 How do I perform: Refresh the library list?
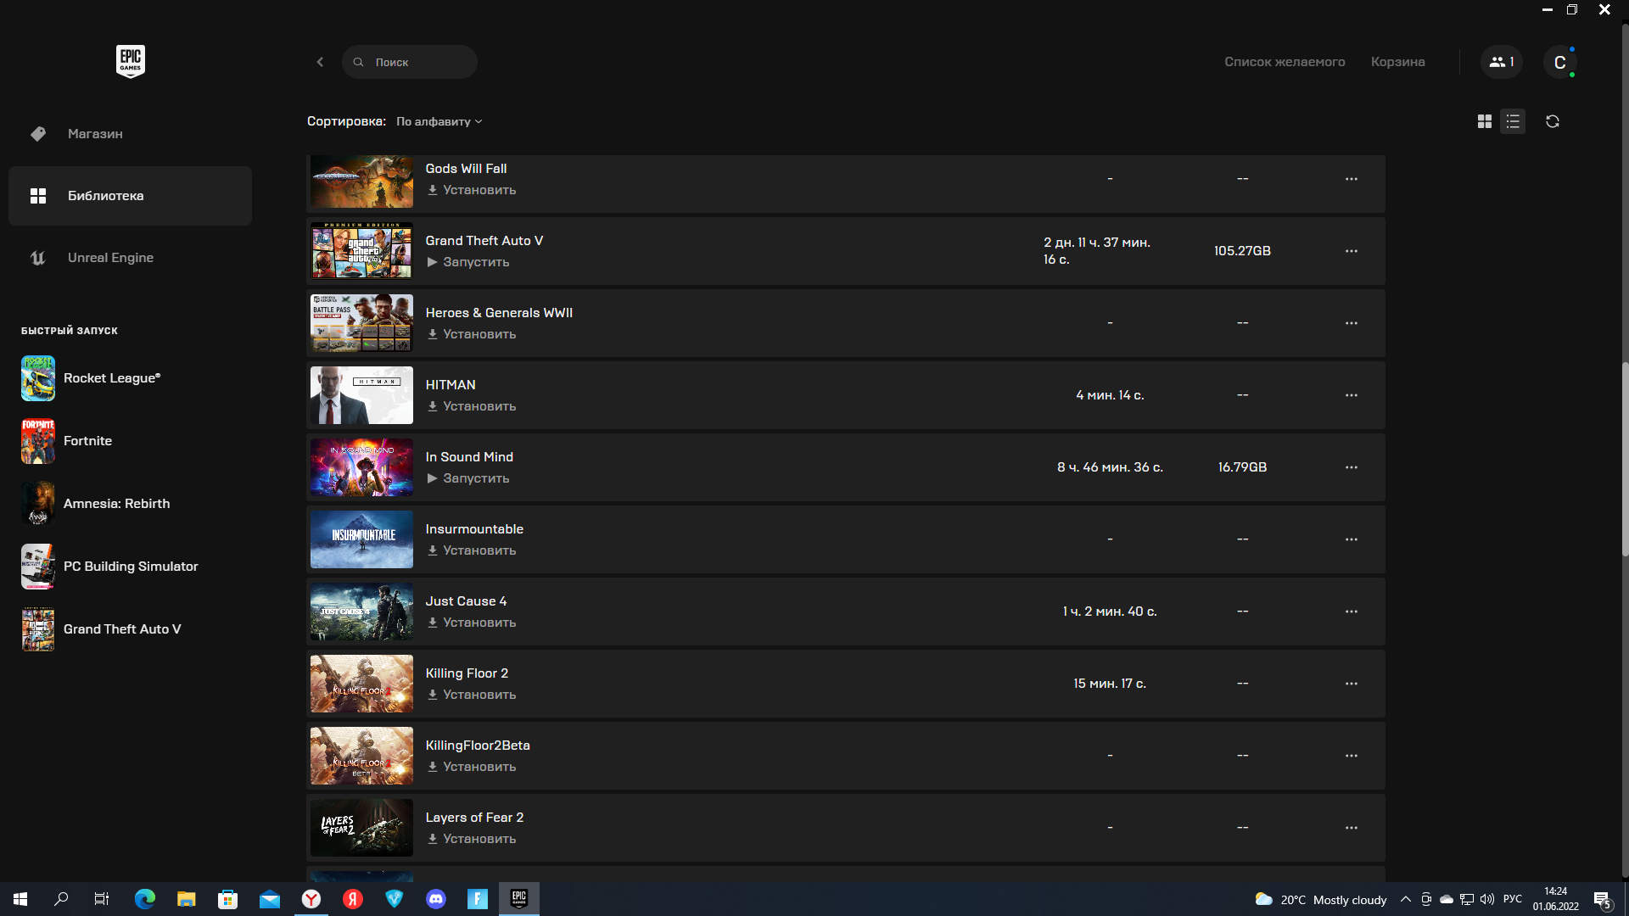tap(1553, 121)
